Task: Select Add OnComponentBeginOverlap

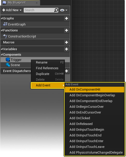Action: (95, 95)
